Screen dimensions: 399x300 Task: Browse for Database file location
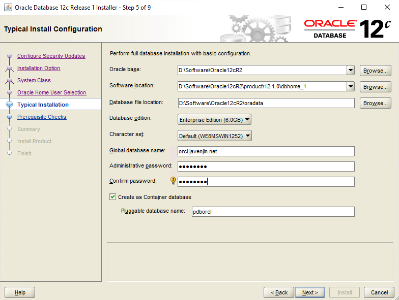[x=376, y=103]
